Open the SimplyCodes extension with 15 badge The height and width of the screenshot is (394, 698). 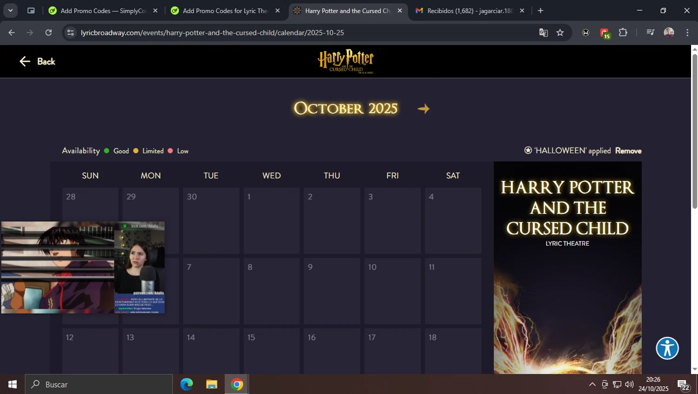(x=604, y=33)
